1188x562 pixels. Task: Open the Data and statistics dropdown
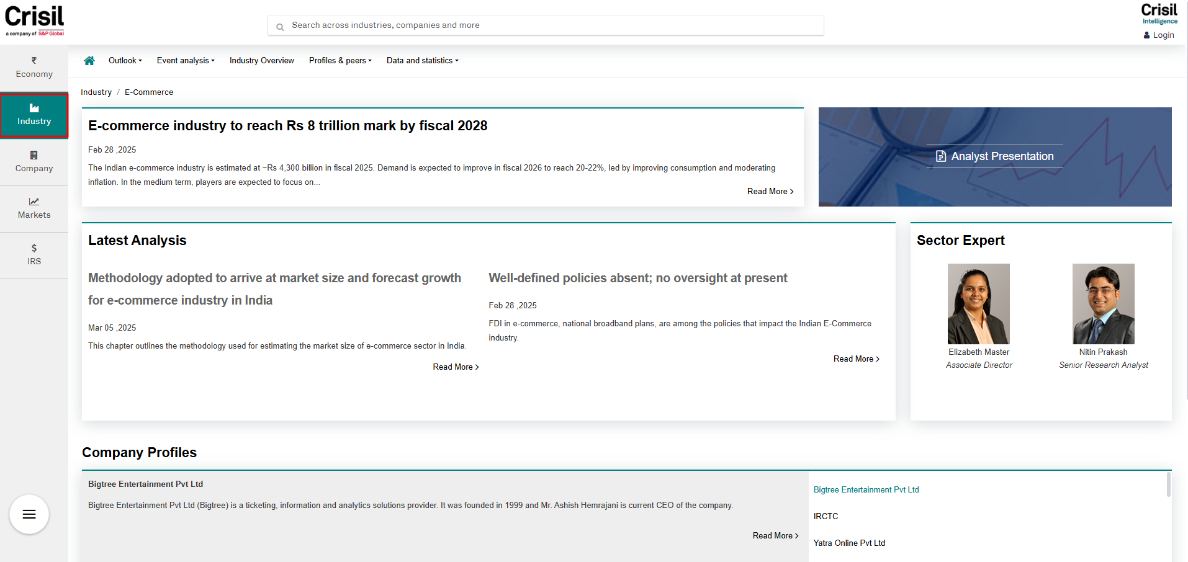[x=422, y=61]
